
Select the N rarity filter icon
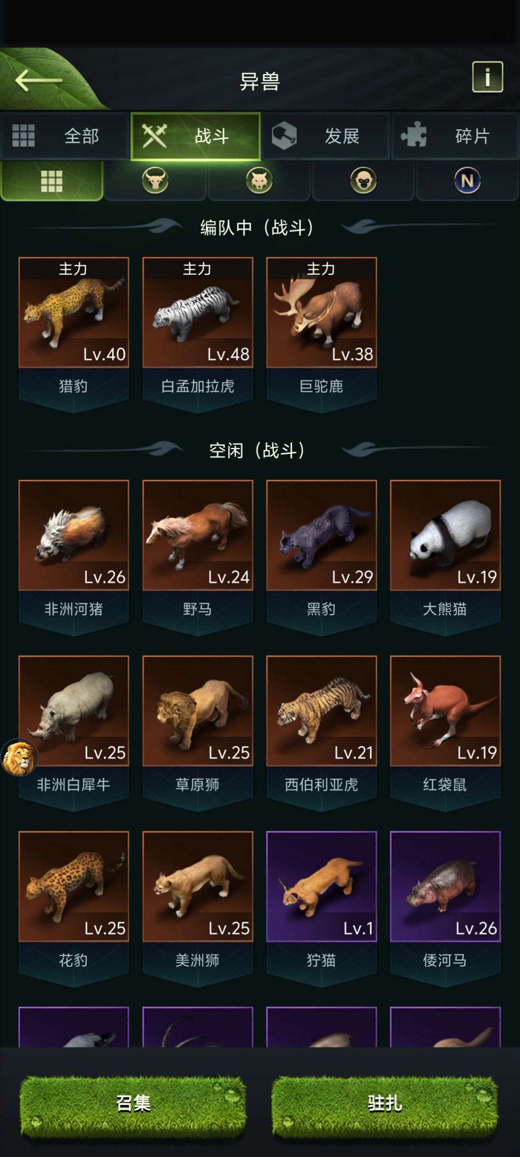click(x=467, y=181)
